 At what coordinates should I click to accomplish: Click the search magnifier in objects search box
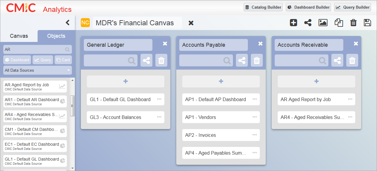pos(67,50)
